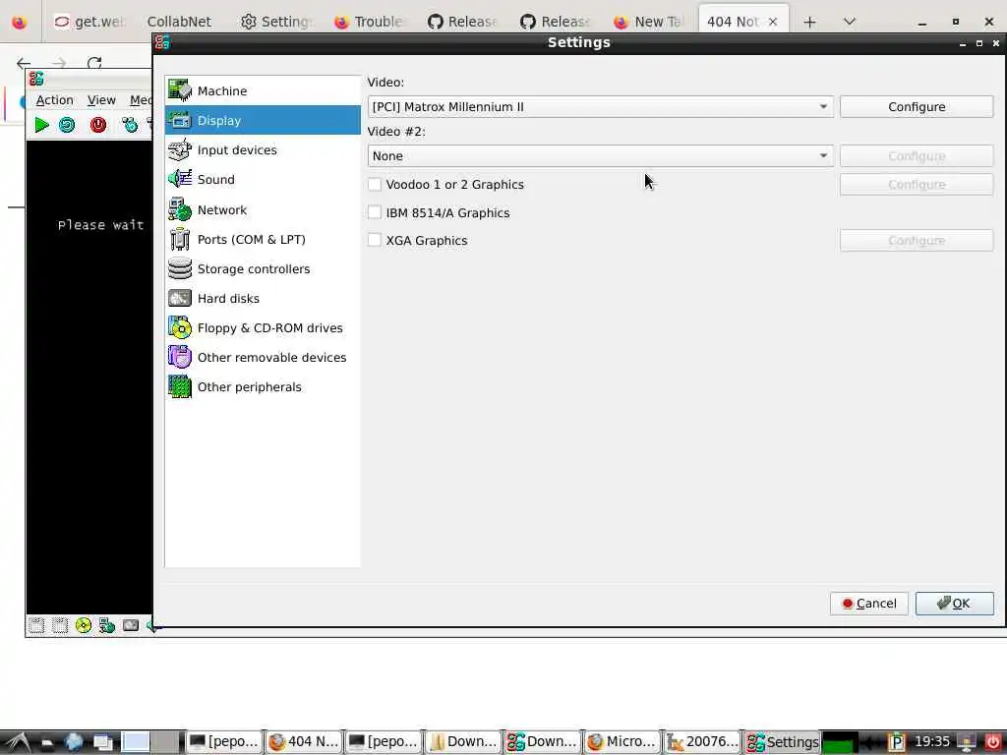Click first floppy drive icon in emulator status bar
1007x755 pixels.
click(36, 625)
